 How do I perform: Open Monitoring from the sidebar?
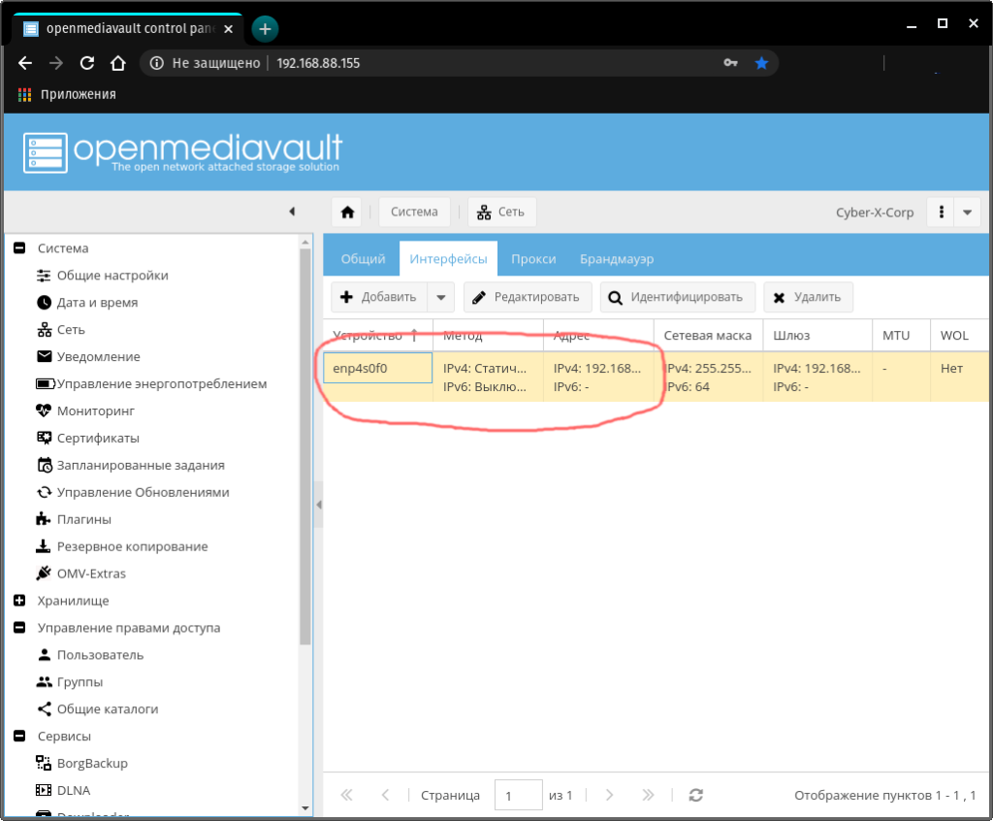point(96,410)
